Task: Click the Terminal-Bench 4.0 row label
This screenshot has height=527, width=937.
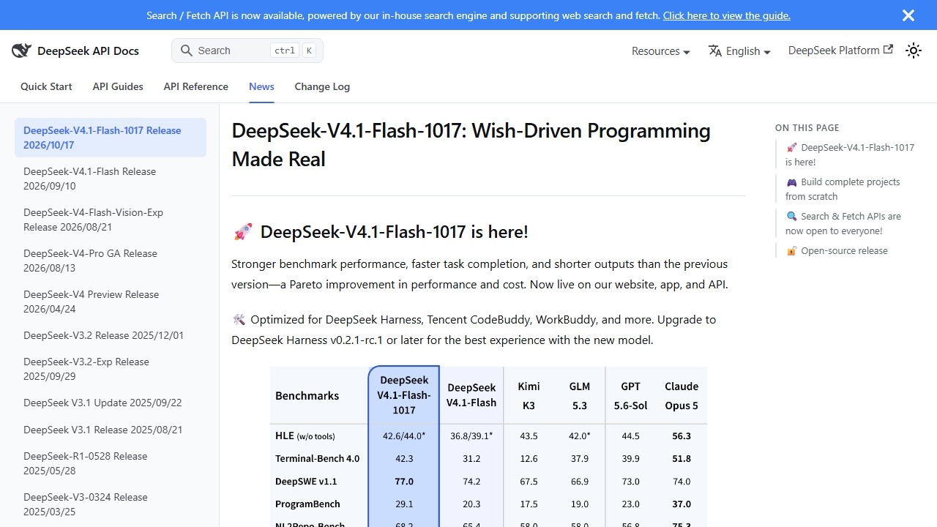Action: [318, 458]
